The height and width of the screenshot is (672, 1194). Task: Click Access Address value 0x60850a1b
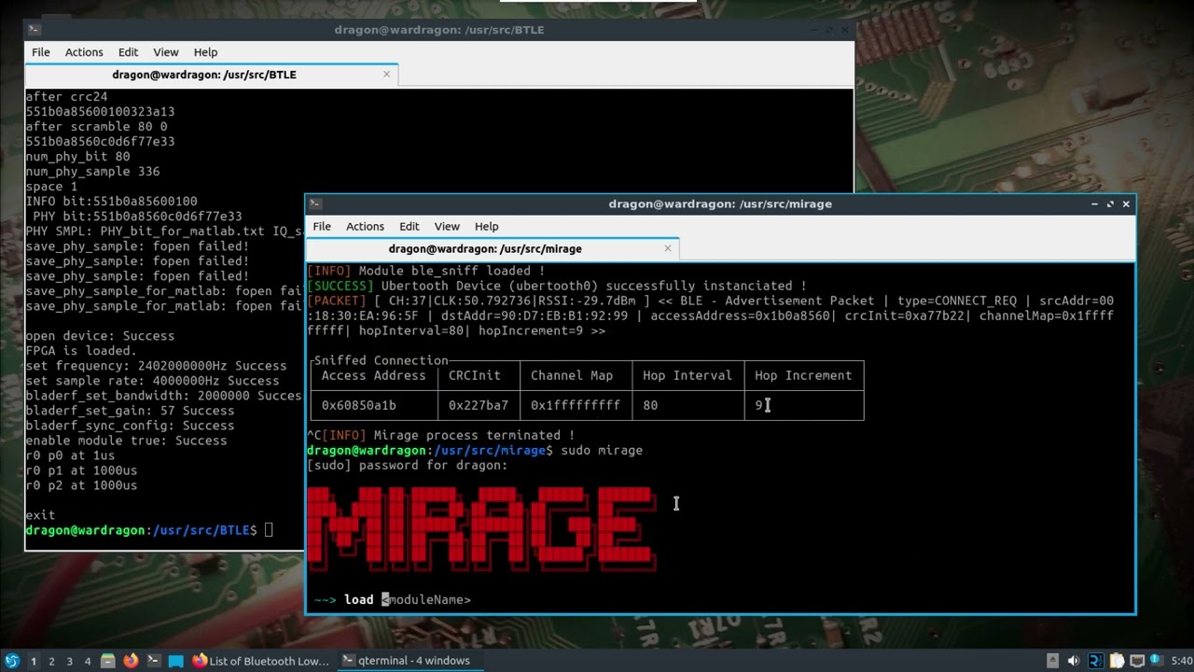(358, 405)
